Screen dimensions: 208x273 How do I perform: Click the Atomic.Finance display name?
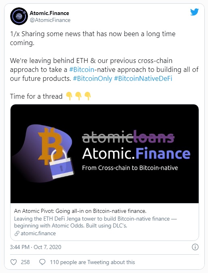[49, 13]
